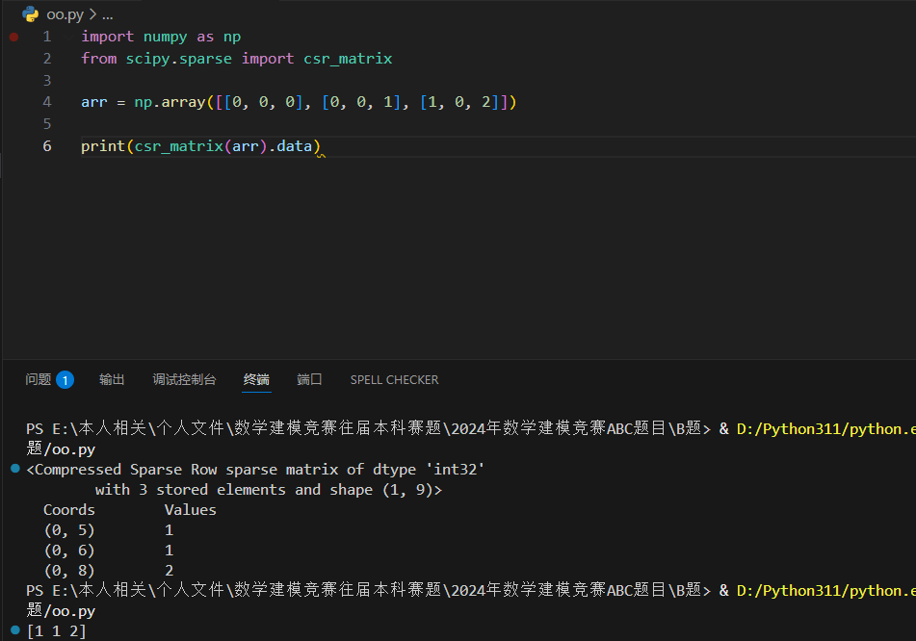This screenshot has width=916, height=641.
Task: Click the 'Values' header in terminal output
Action: tap(191, 510)
